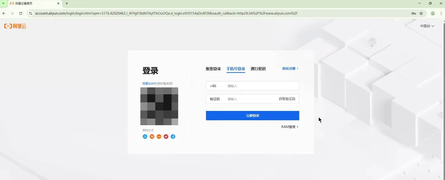Open the 中国站 site region dropdown
The height and width of the screenshot is (180, 445).
pos(427,26)
